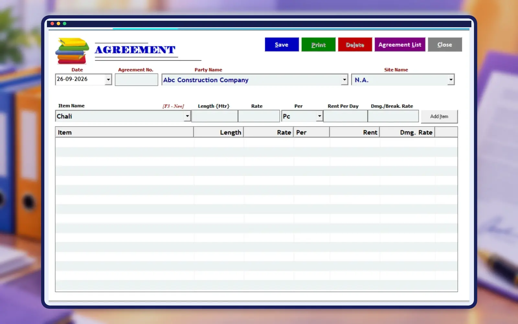This screenshot has height=324, width=518.
Task: Click the Dmg. Rate column header
Action: (x=407, y=132)
